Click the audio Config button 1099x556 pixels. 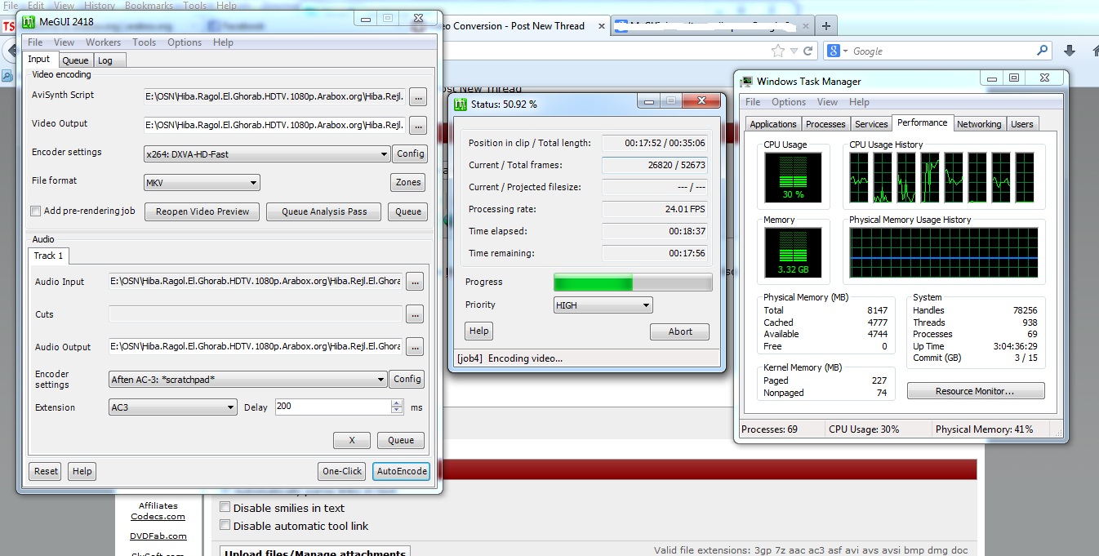tap(407, 379)
